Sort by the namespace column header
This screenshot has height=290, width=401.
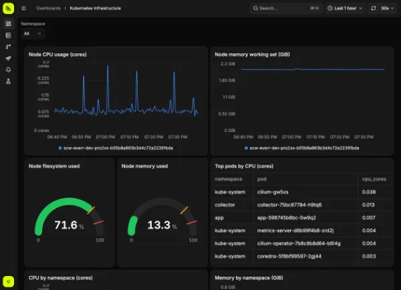pyautogui.click(x=229, y=179)
